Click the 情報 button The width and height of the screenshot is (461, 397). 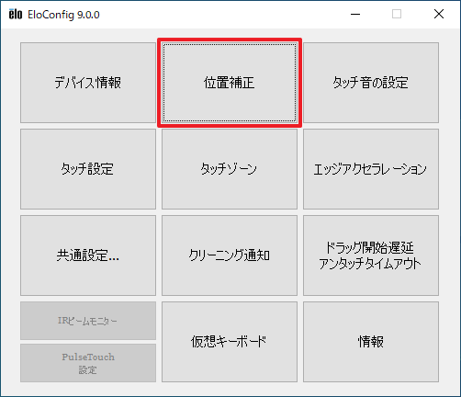coord(371,342)
